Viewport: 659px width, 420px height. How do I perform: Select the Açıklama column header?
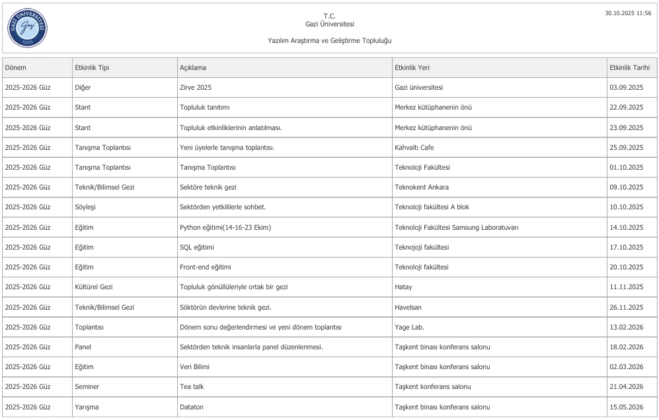(x=194, y=67)
